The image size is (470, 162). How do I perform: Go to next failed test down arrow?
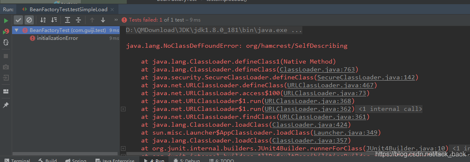103,20
